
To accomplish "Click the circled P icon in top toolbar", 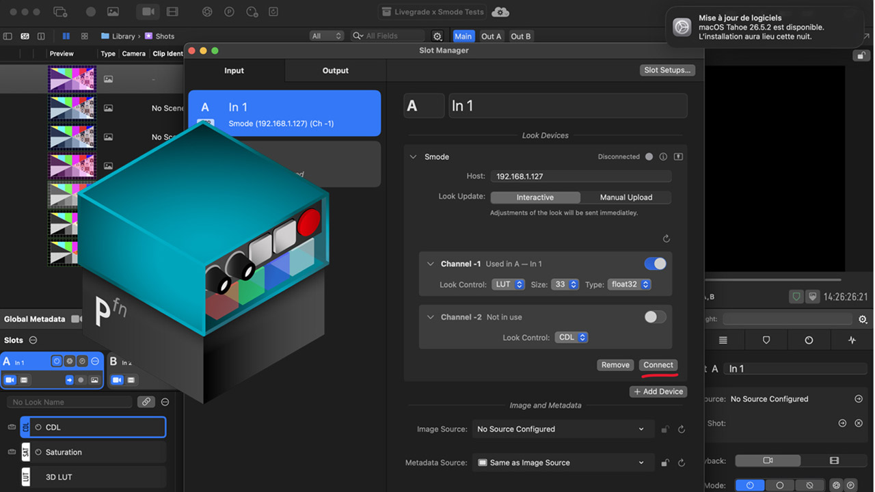I will coord(230,12).
